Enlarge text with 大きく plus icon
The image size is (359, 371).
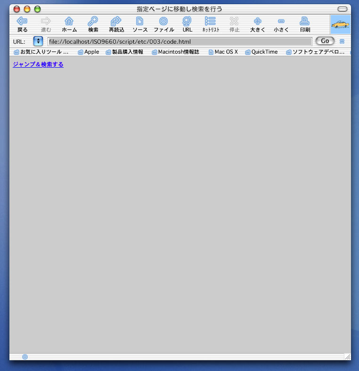(258, 24)
